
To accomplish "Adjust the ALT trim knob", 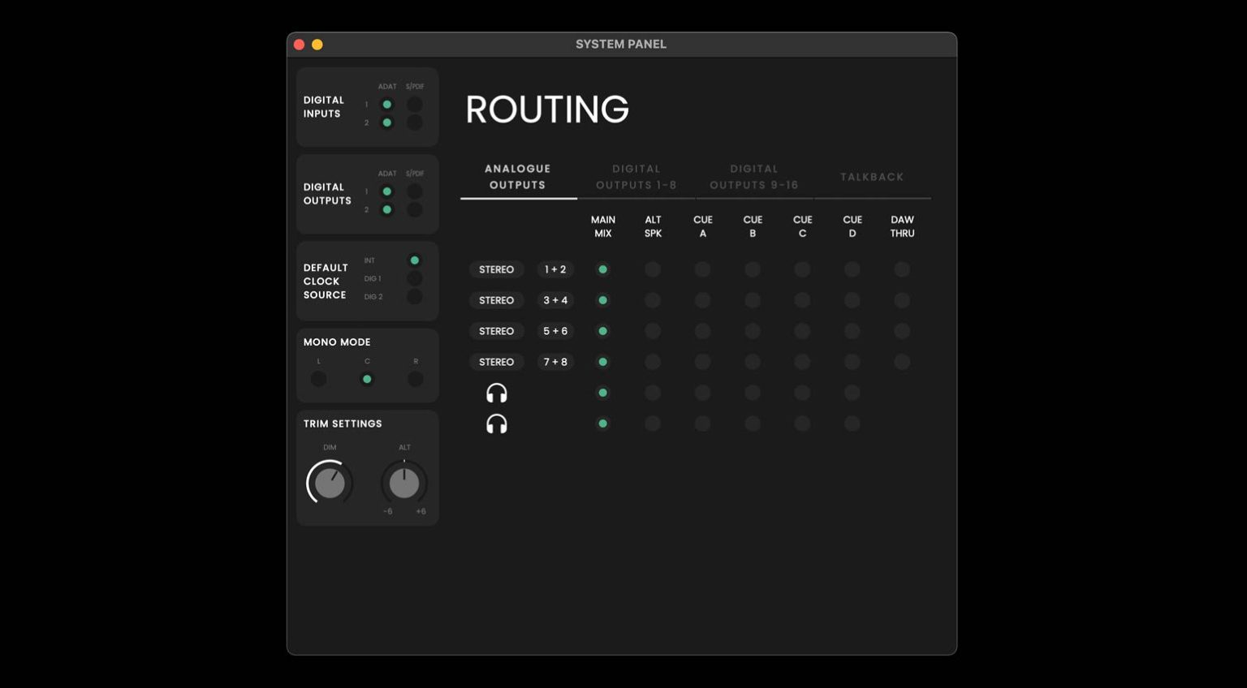I will 403,483.
